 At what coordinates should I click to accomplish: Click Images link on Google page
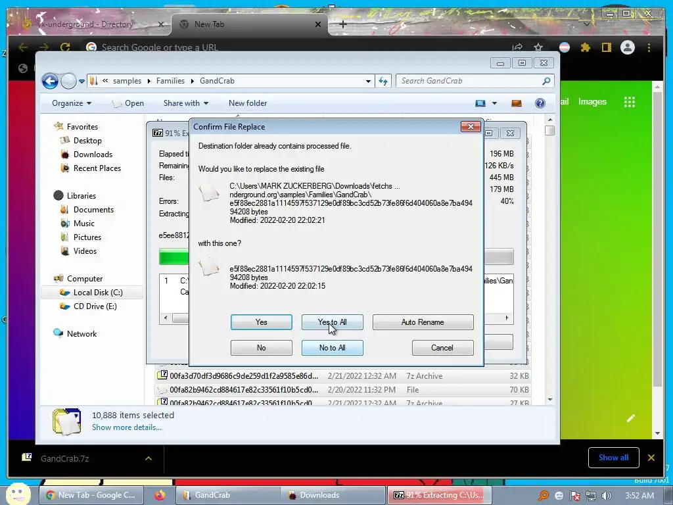tap(592, 102)
